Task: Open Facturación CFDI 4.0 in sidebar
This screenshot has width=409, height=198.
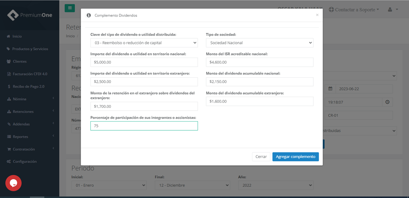Action: [x=29, y=74]
